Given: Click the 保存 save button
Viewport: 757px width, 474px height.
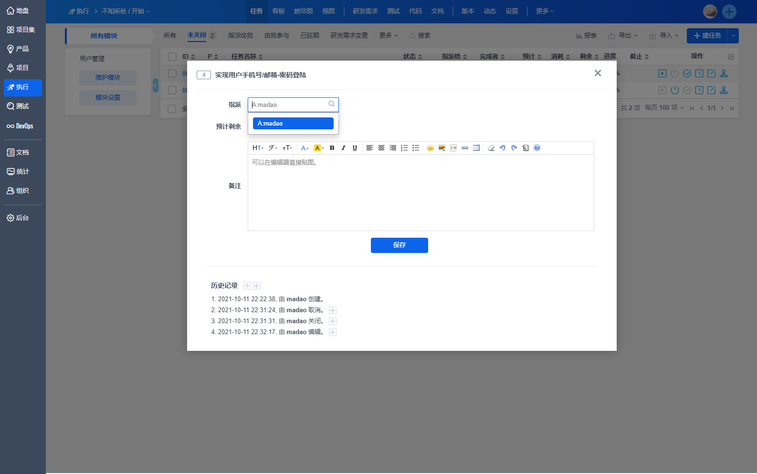Looking at the screenshot, I should coord(400,245).
